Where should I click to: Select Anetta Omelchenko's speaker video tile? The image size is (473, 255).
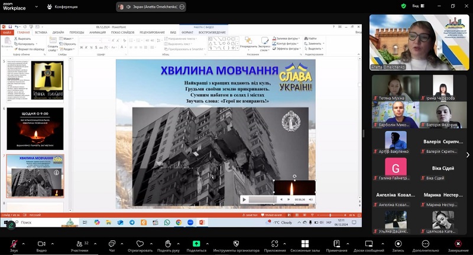click(x=419, y=42)
